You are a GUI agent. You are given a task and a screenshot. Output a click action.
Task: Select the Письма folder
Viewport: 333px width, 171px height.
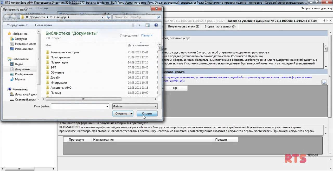56,93
